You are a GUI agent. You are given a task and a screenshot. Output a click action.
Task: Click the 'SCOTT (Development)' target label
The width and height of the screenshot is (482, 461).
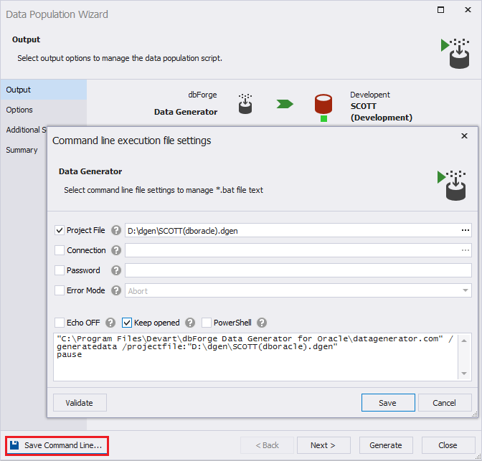(381, 112)
